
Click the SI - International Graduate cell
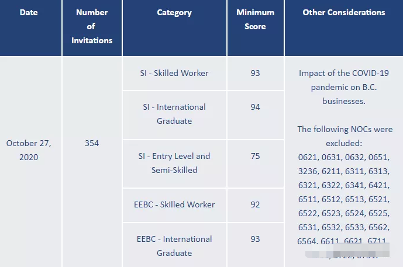point(174,114)
